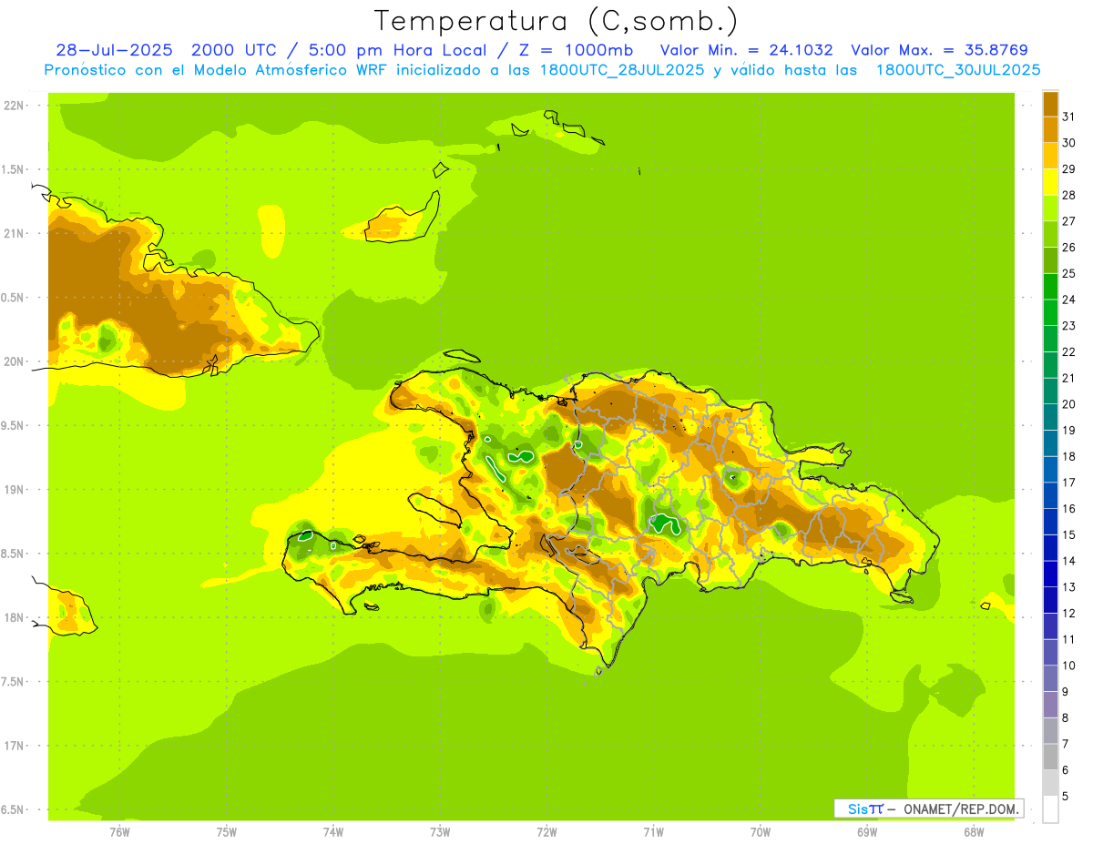Pick the colorbar swatch between 13 and 14
This screenshot has width=1093, height=844.
coord(1050,574)
